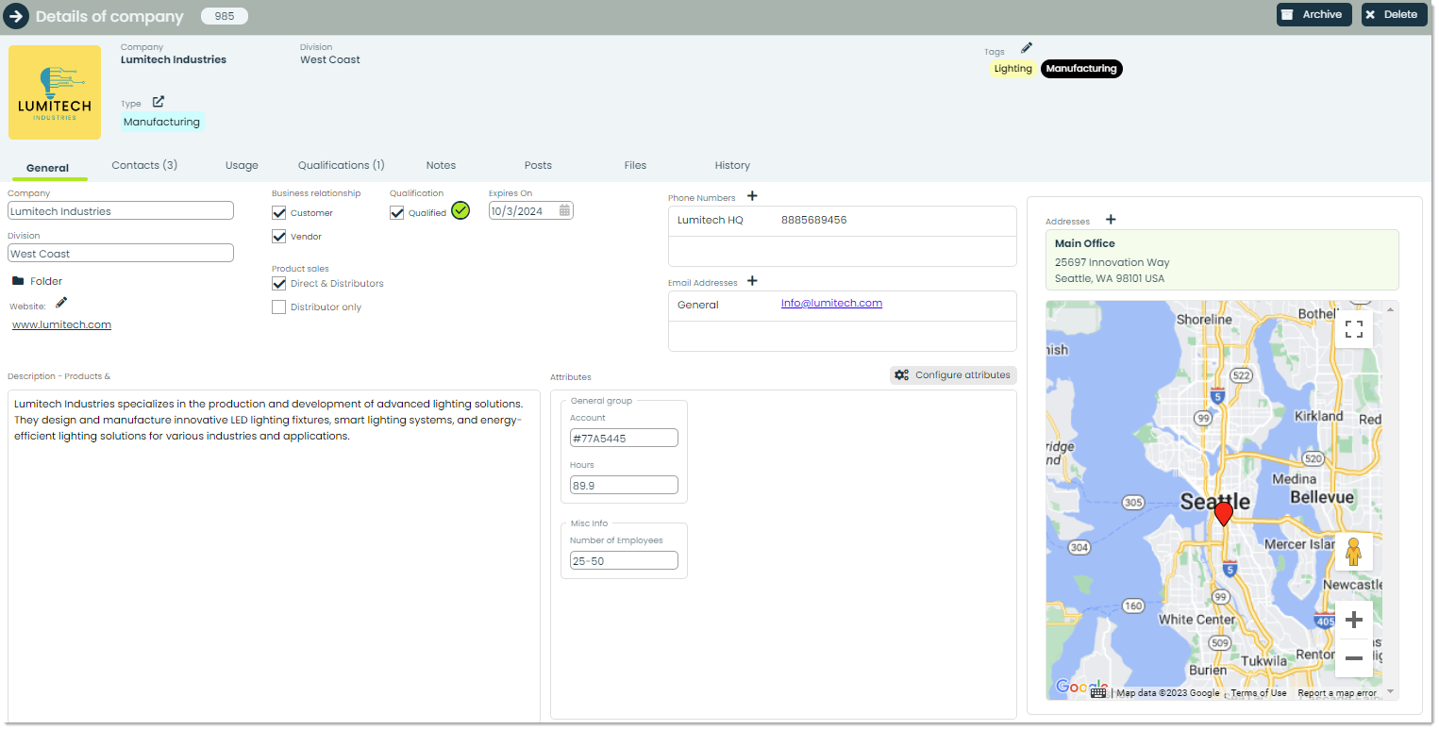Open the map keyboard shortcuts icon
This screenshot has height=730, width=1439.
click(1098, 692)
